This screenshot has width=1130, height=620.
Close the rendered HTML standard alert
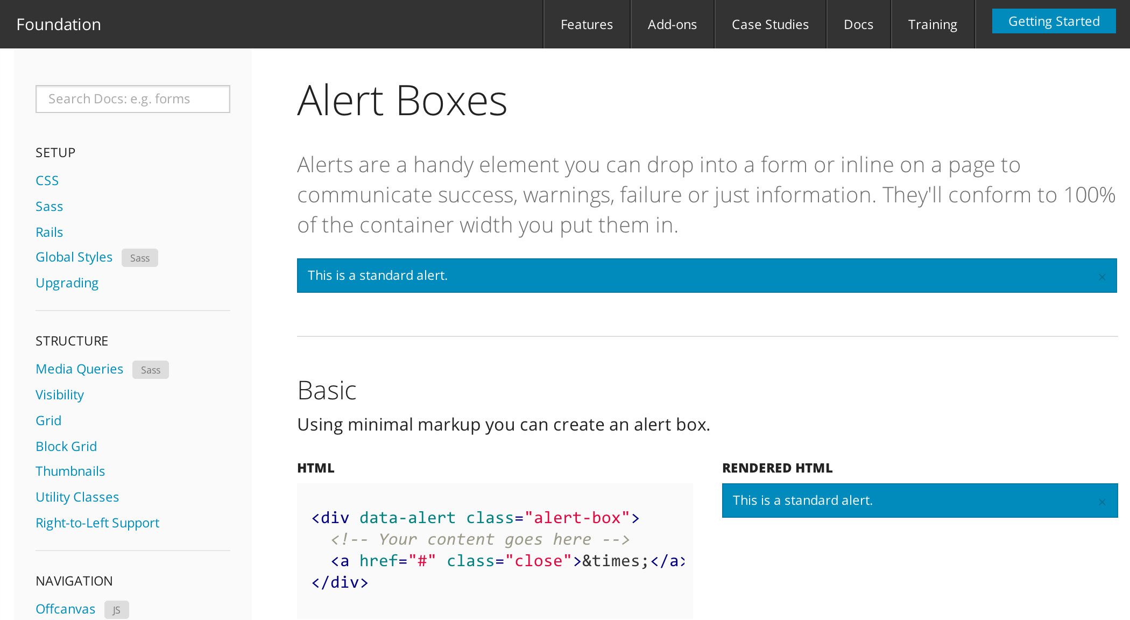[x=1101, y=502]
